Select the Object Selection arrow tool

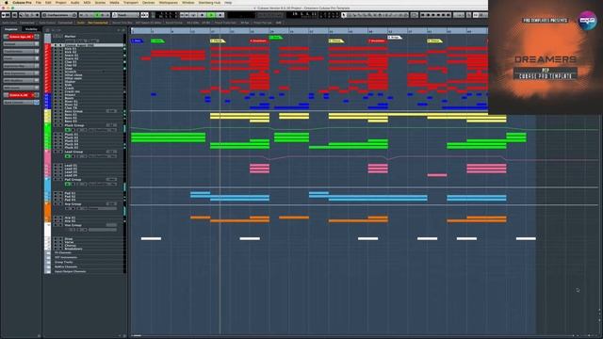pyautogui.click(x=344, y=15)
